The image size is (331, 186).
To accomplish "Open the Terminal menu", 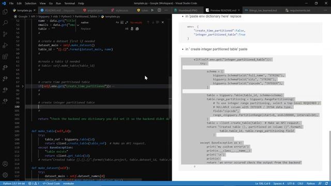I will click(69, 4).
